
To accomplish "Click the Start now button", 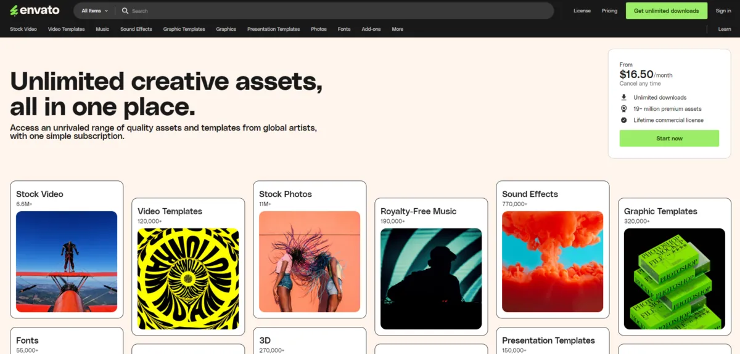I will click(669, 139).
